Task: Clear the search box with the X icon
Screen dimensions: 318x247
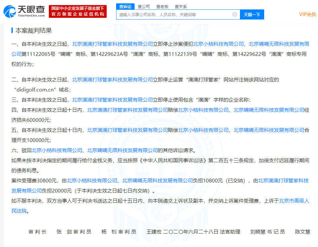Action: tap(235, 14)
